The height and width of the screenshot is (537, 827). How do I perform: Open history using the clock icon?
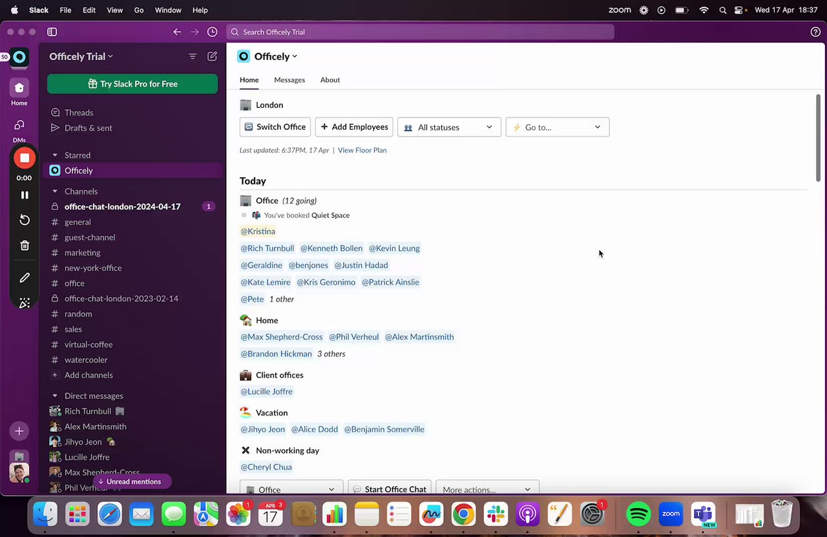(x=212, y=32)
